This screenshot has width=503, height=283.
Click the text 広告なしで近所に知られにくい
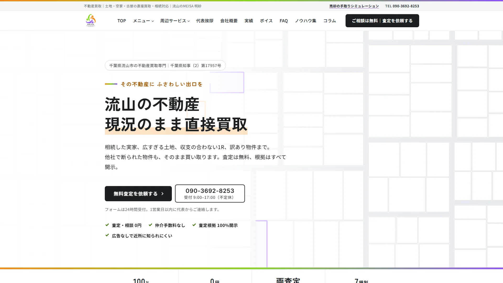142,236
